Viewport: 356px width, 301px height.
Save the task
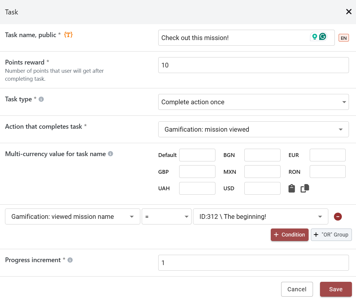click(x=336, y=289)
